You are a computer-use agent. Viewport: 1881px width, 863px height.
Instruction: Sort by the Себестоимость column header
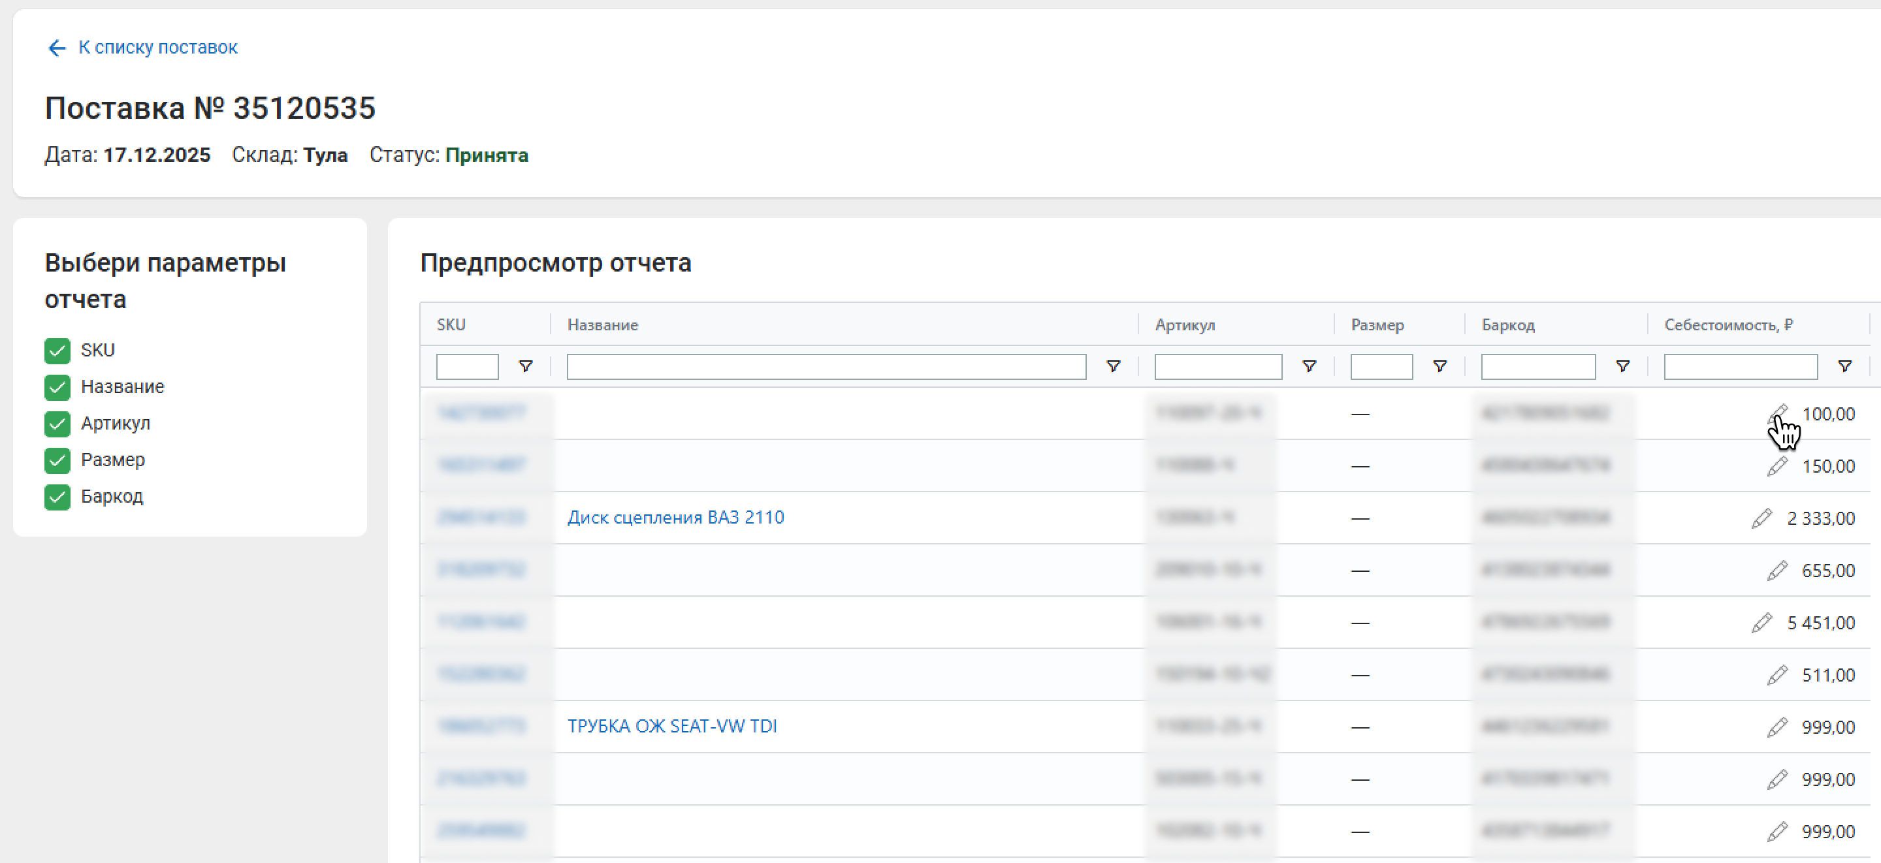tap(1728, 325)
